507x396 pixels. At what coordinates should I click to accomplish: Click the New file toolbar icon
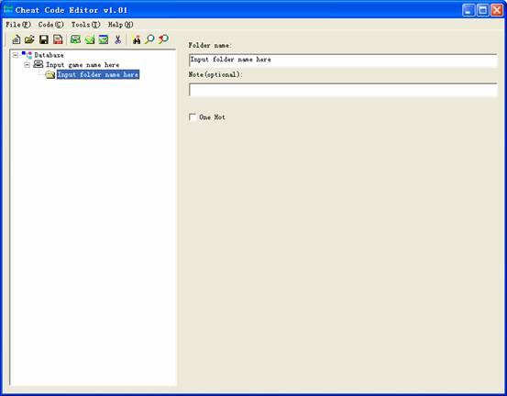pos(17,39)
